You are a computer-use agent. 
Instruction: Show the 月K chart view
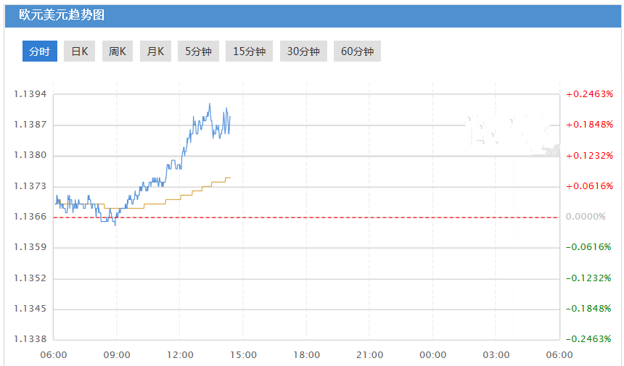click(x=155, y=51)
